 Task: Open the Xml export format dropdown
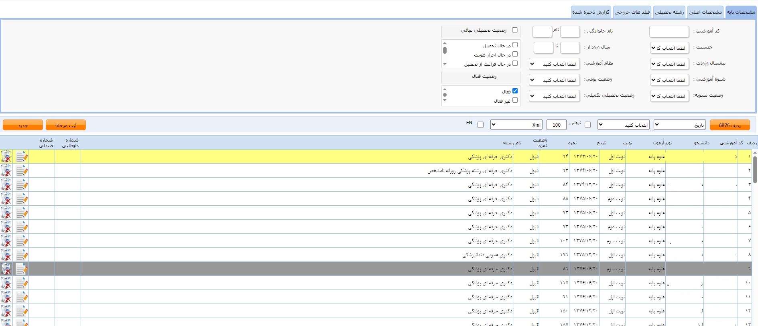(x=516, y=125)
